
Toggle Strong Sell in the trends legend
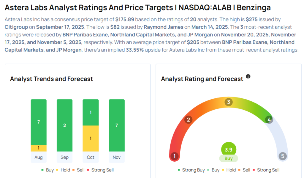point(100,170)
